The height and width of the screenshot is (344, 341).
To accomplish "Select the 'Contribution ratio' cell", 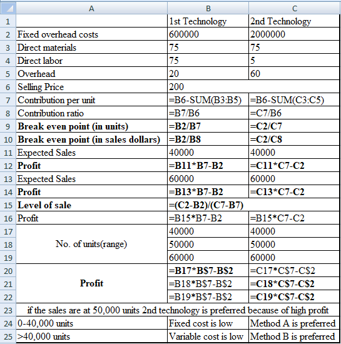I will point(92,113).
